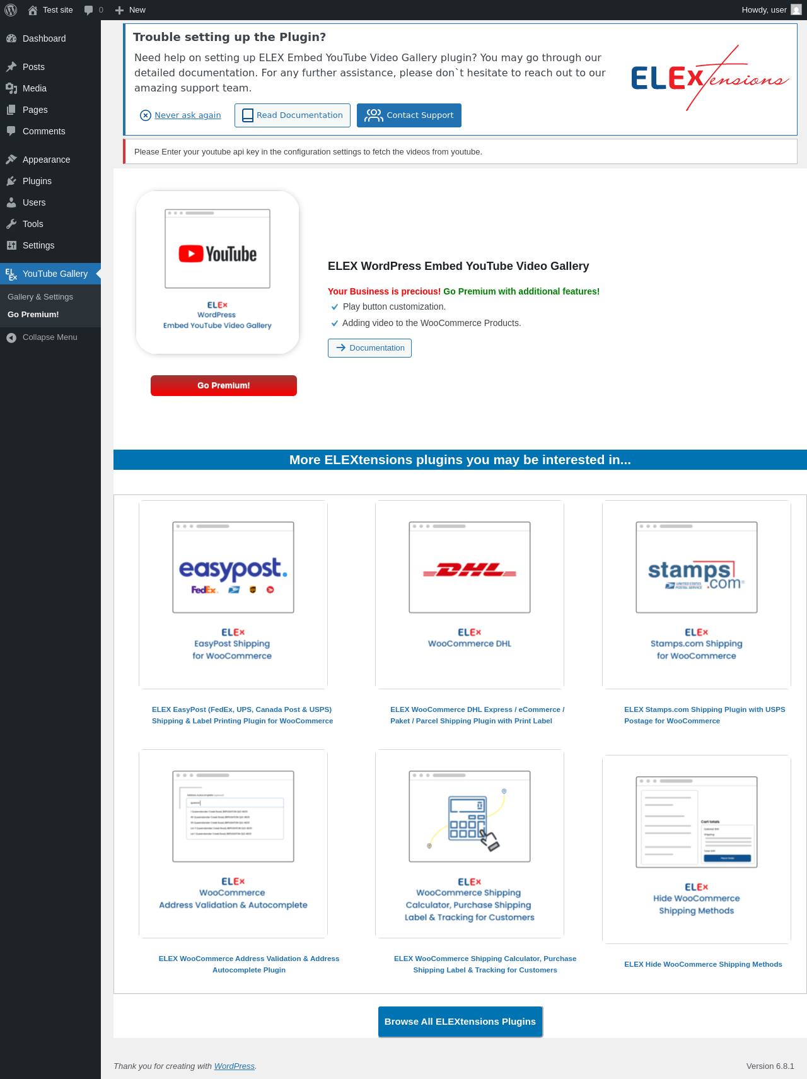Image resolution: width=807 pixels, height=1079 pixels.
Task: Click the book icon on Read Documentation
Action: tap(248, 115)
